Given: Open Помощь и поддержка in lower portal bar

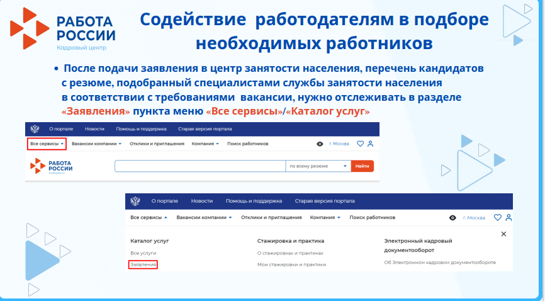Looking at the screenshot, I should (254, 201).
